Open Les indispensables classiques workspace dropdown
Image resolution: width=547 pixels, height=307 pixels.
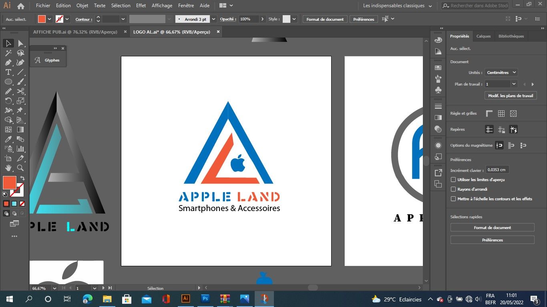click(398, 6)
